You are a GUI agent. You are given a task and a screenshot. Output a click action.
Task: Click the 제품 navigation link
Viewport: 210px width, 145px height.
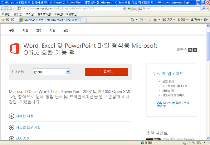tap(25, 30)
